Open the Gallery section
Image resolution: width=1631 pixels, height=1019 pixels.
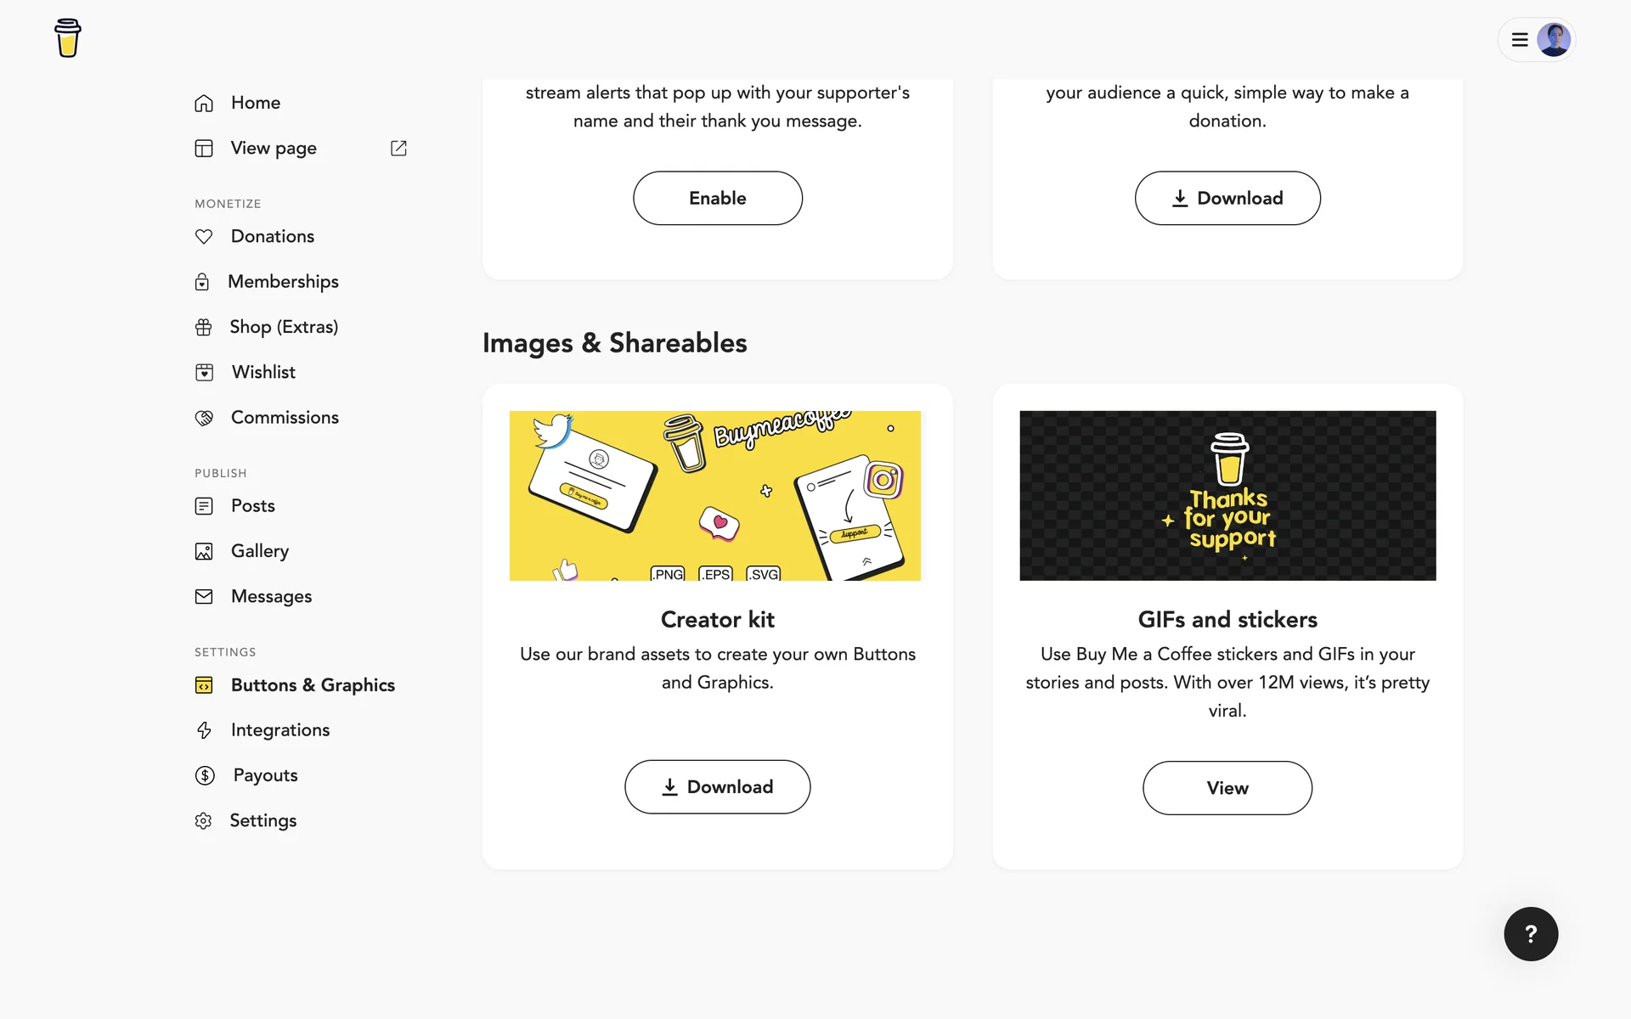pyautogui.click(x=260, y=551)
